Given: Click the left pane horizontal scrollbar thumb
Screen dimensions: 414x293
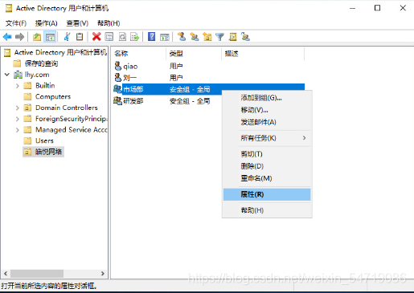Looking at the screenshot, I should coord(37,274).
